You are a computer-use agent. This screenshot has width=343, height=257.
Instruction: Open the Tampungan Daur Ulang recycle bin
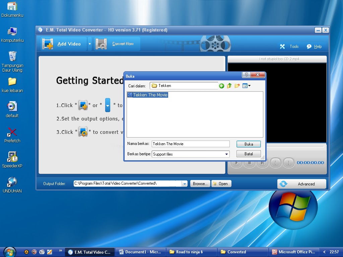(12, 62)
